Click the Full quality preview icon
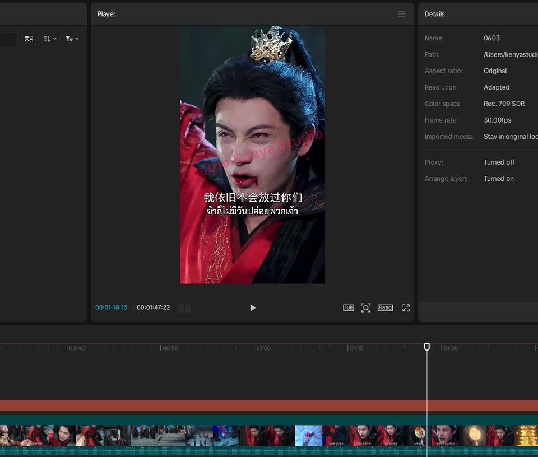 348,307
